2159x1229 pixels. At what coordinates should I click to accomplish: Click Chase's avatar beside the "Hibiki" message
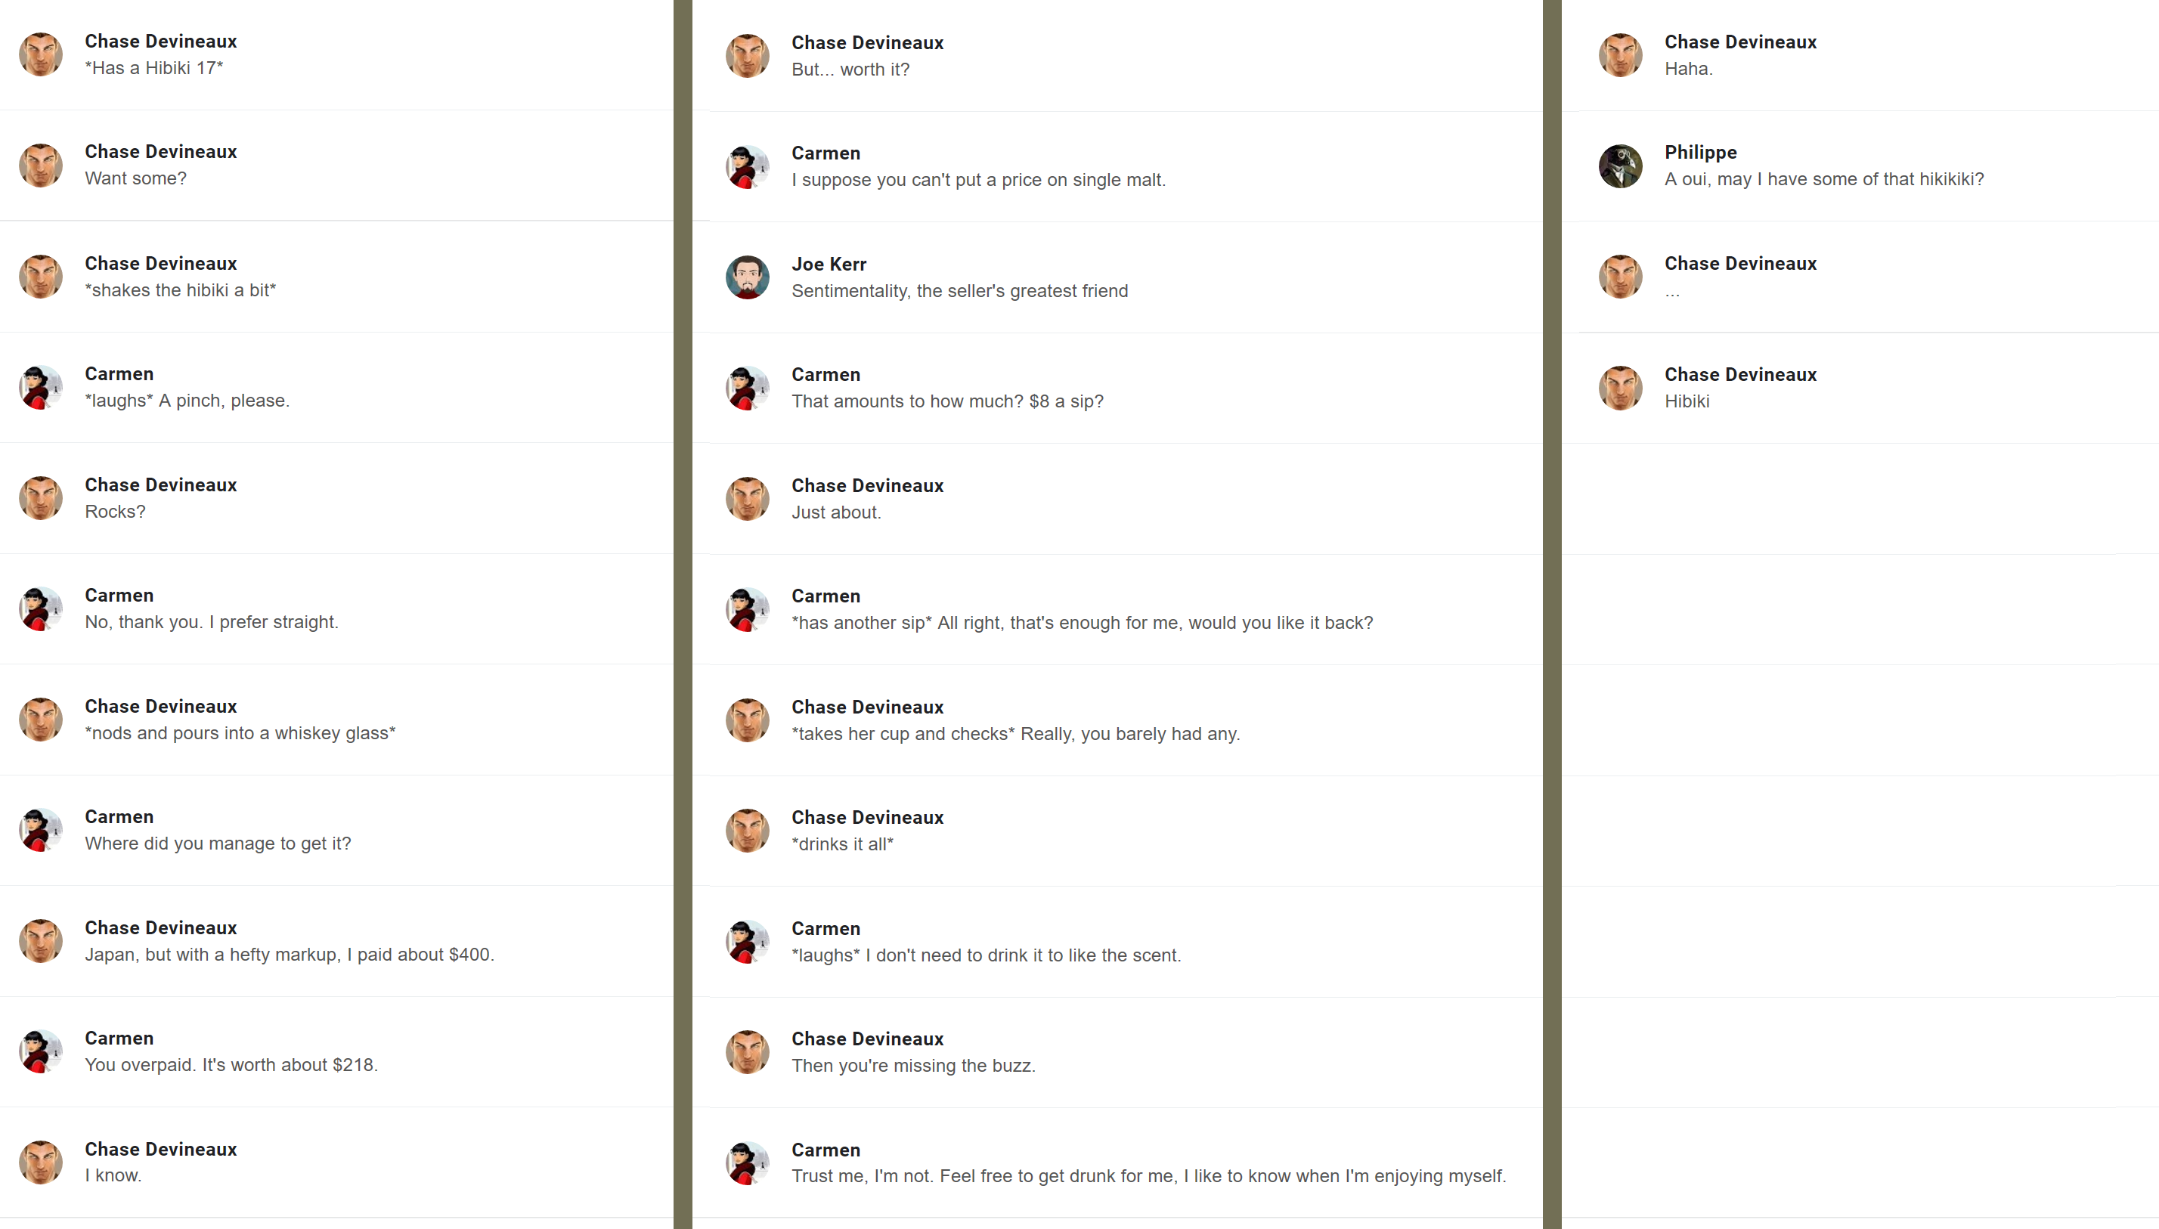click(x=1620, y=389)
